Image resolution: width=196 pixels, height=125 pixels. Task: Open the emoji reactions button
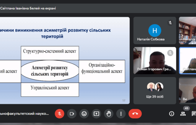point(84,114)
